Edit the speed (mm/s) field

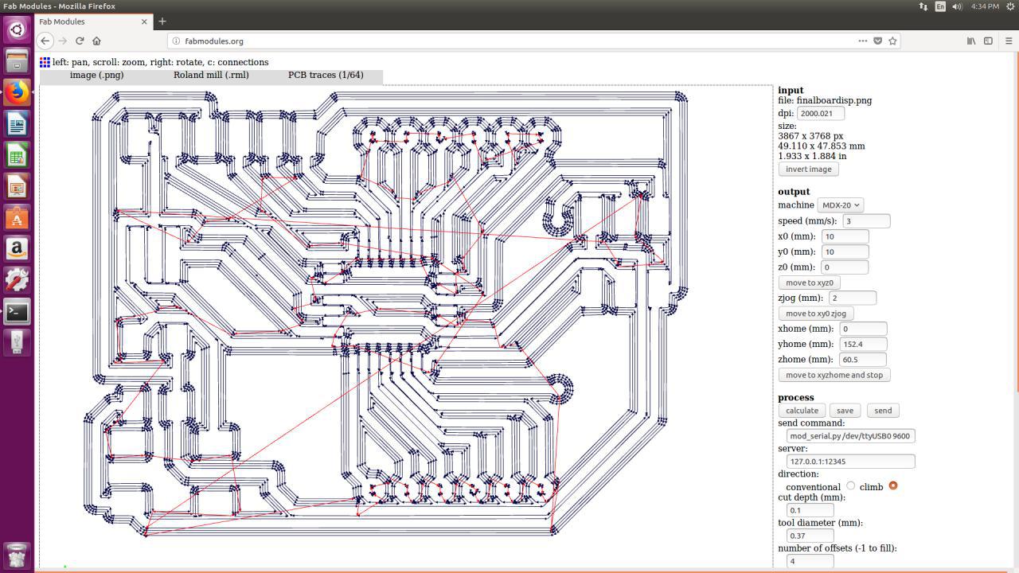866,221
